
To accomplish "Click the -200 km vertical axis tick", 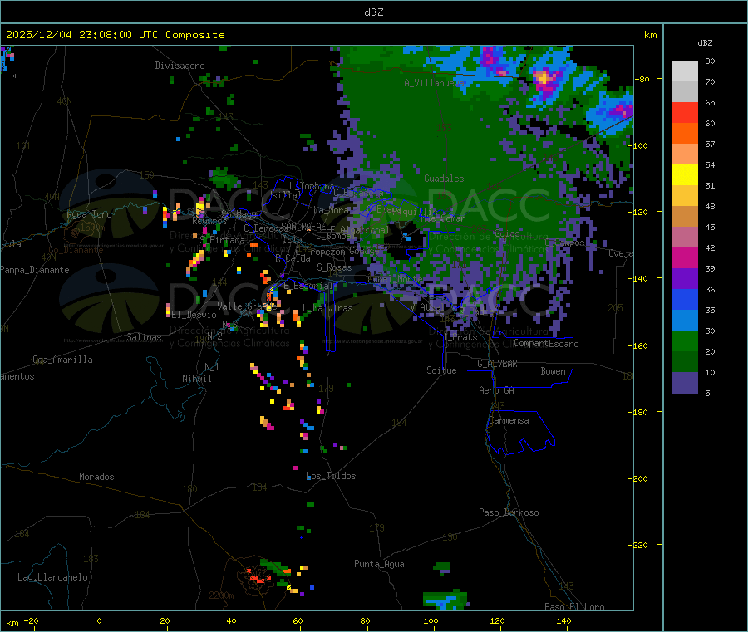I will 638,478.
